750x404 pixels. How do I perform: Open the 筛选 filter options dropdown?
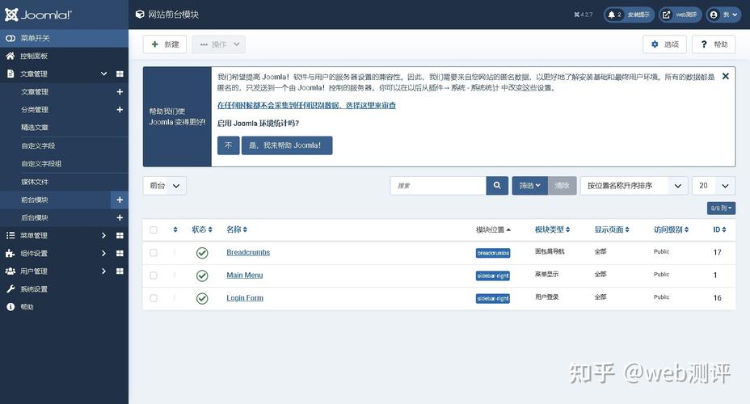coord(530,186)
